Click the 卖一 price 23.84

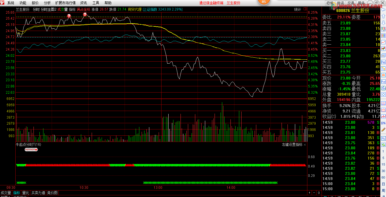click(x=345, y=45)
